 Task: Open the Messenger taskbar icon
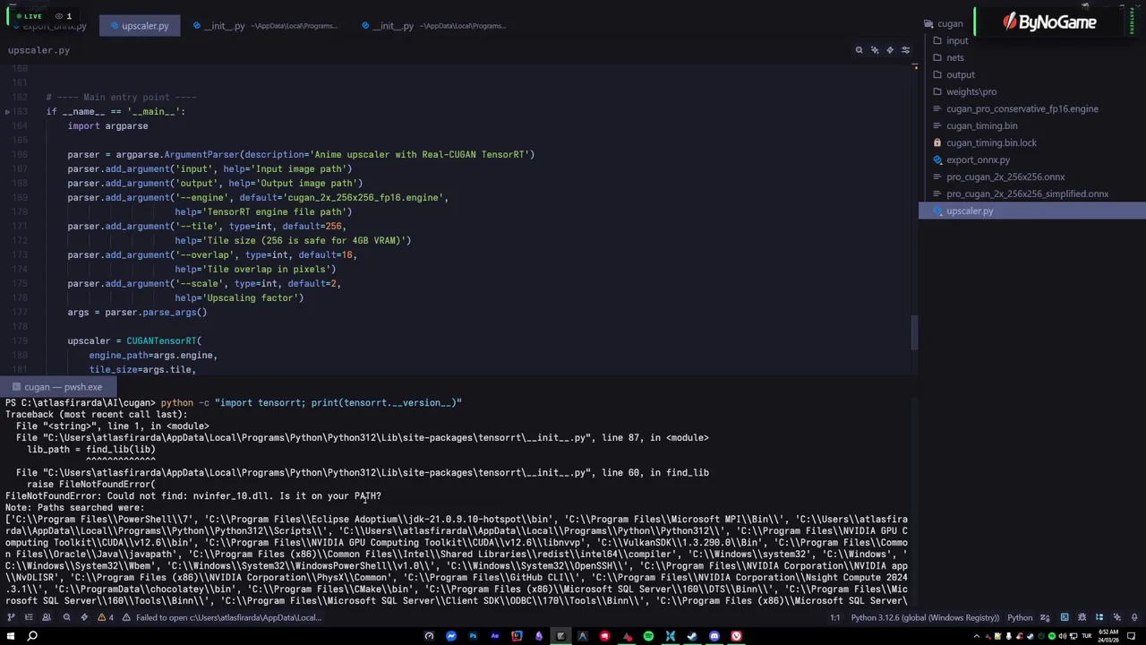pos(450,636)
